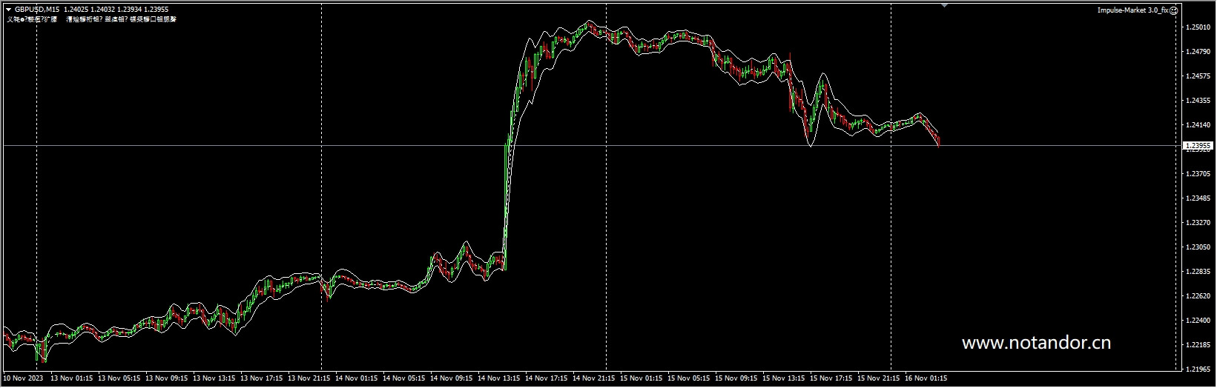Click the 13 Nov 17:15 time label
The image size is (1217, 388).
coord(261,378)
